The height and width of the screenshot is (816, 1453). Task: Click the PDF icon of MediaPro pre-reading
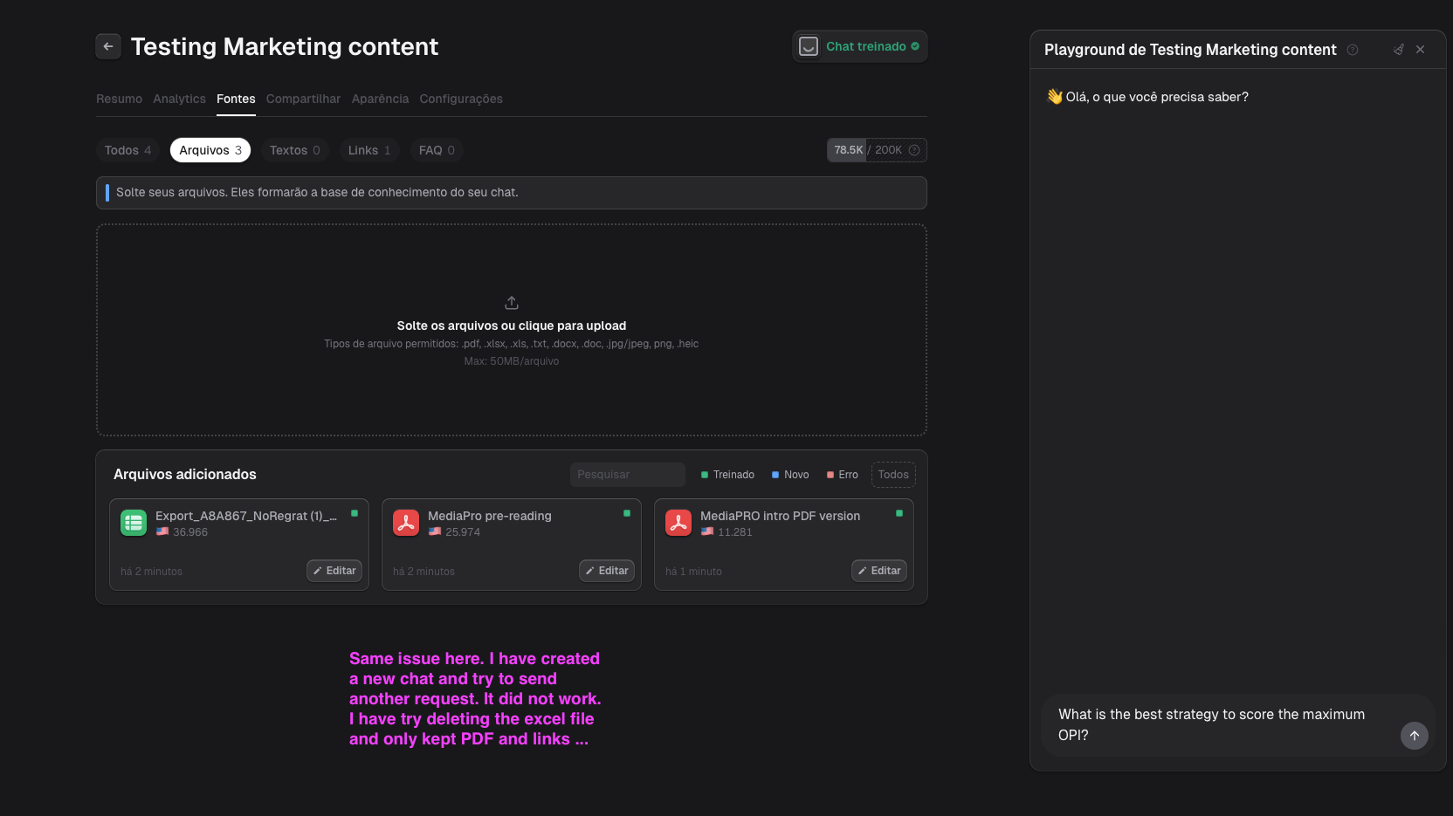pos(406,523)
